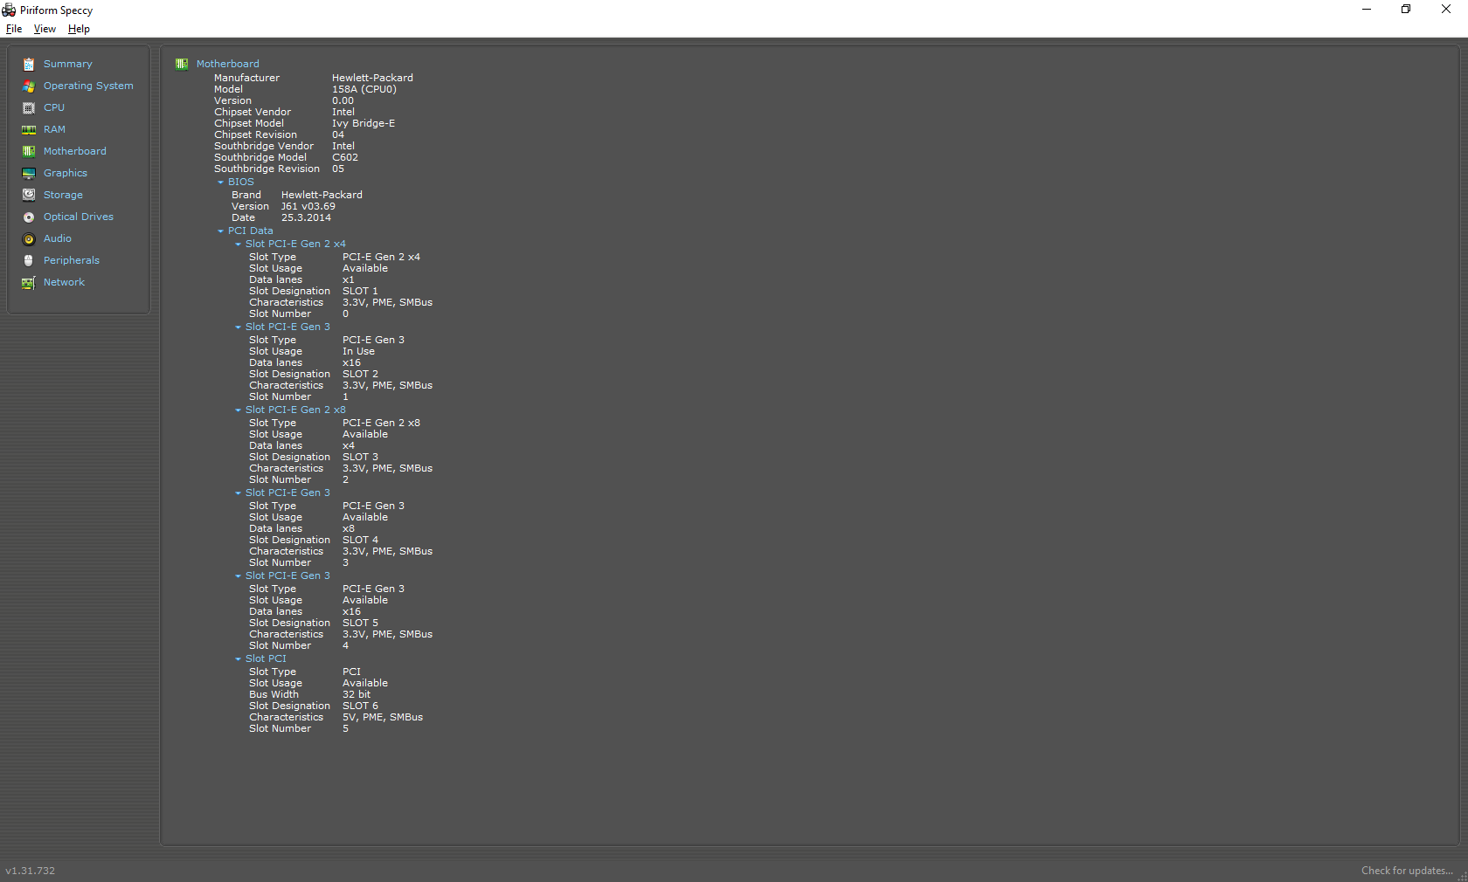Click the Network icon in sidebar

click(29, 282)
